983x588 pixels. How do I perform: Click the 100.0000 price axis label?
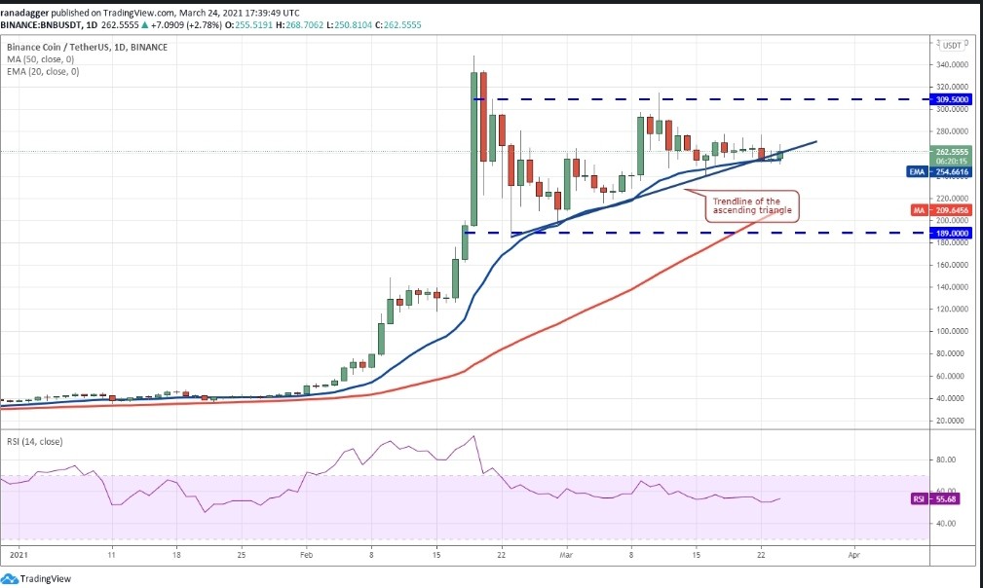point(952,331)
